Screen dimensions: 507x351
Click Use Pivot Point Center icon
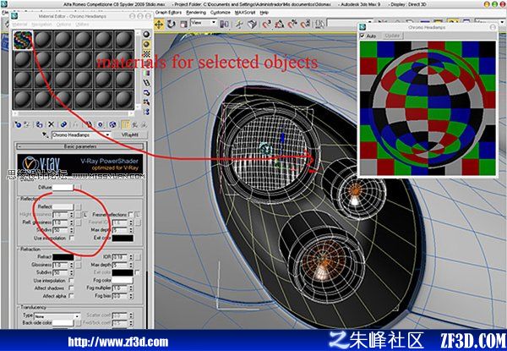225,25
